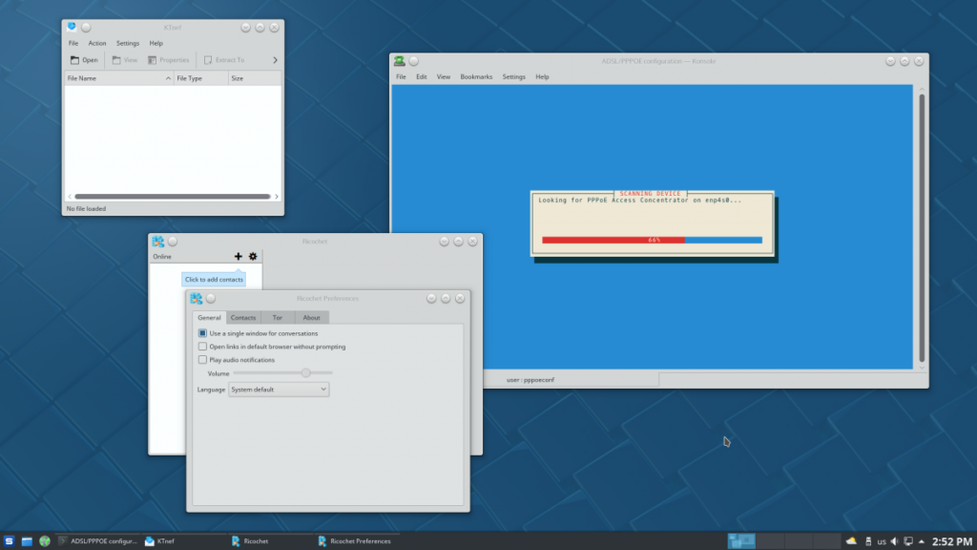Viewport: 977px width, 550px height.
Task: Open the Language System default dropdown
Action: 279,390
